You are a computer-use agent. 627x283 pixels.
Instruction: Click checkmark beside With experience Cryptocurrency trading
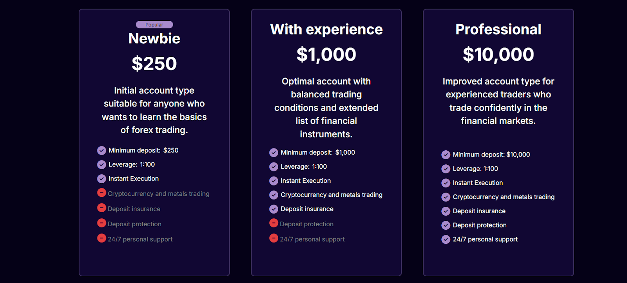(x=274, y=195)
